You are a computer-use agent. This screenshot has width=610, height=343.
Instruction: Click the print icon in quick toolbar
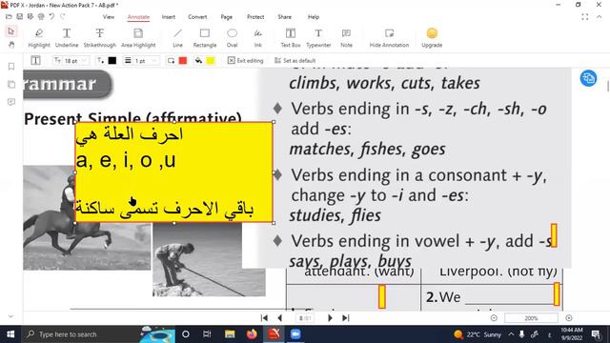pos(41,17)
